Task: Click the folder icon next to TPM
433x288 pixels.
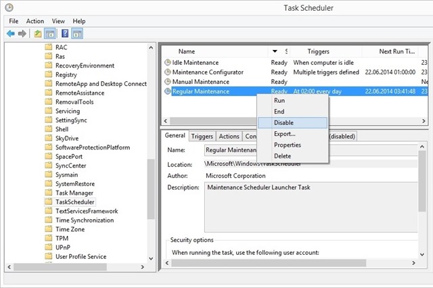Action: (49, 238)
